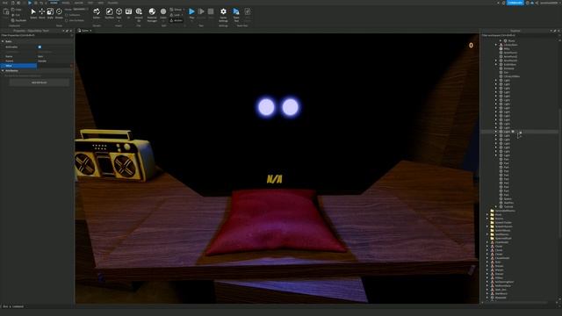The image size is (562, 316).
Task: Close the Explorer panel
Action: tap(558, 31)
